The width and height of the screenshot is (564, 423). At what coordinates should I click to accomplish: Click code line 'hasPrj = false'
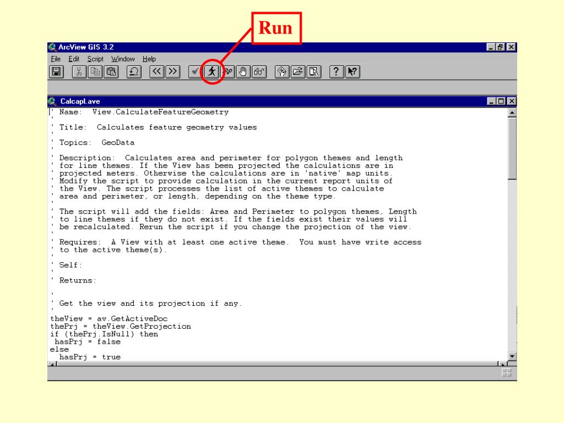coord(88,341)
